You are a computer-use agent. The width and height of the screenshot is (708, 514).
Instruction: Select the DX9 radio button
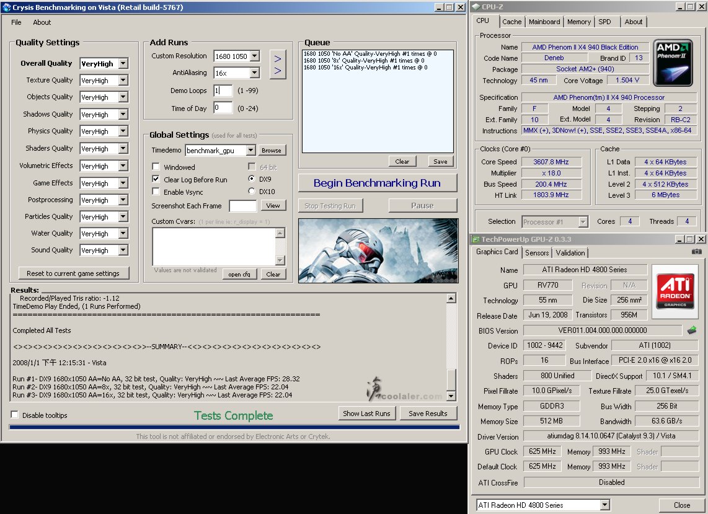point(252,179)
